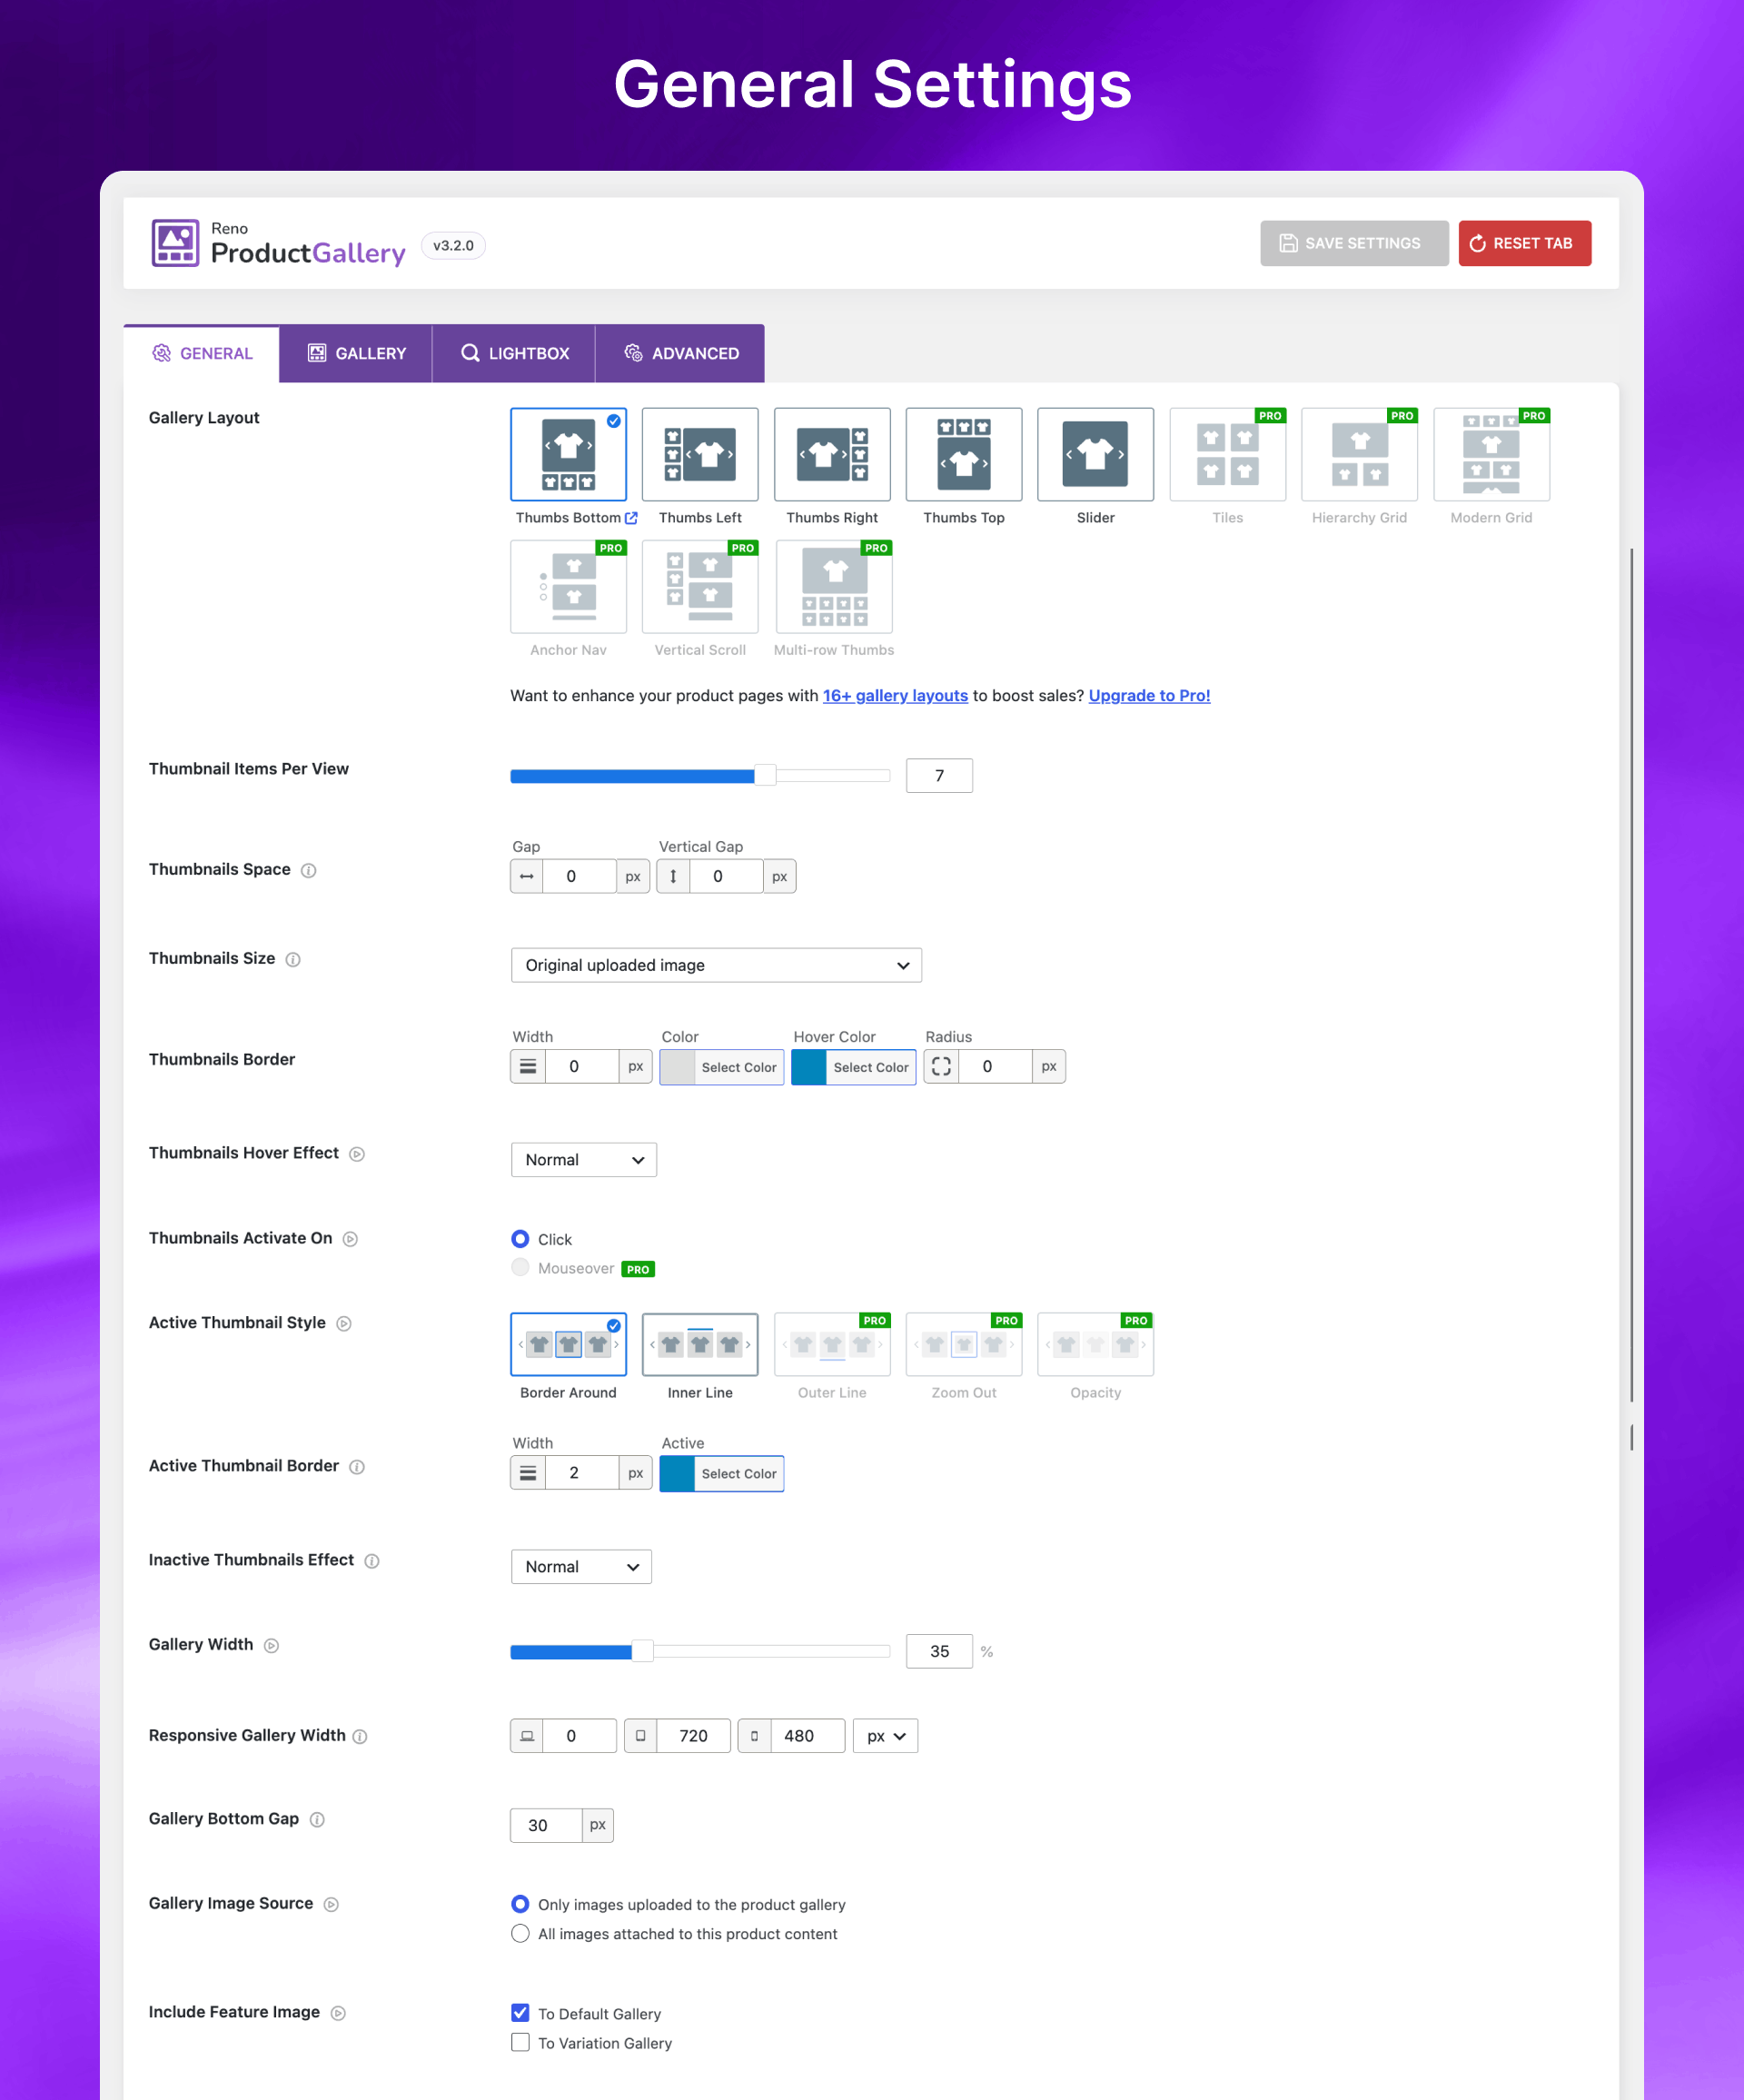Click the Save Settings button
Screen dimensions: 1744x2100
(x=1354, y=243)
